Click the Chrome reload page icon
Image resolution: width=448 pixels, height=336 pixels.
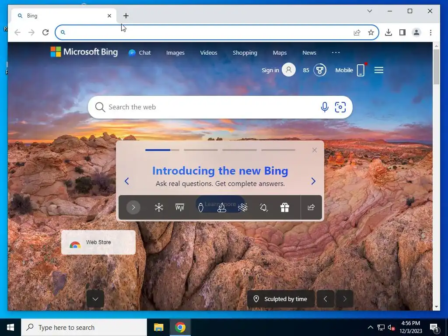click(45, 32)
